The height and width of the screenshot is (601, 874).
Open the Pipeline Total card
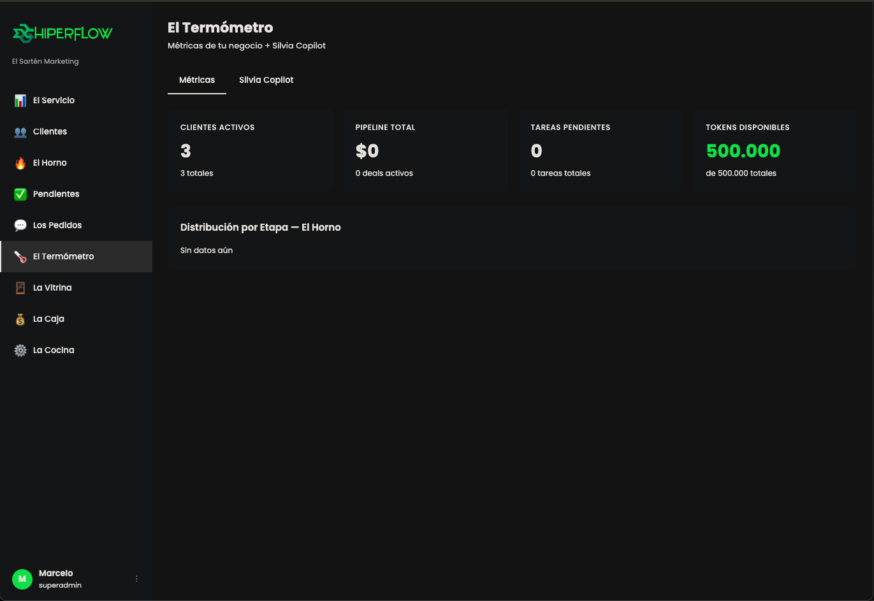point(425,150)
